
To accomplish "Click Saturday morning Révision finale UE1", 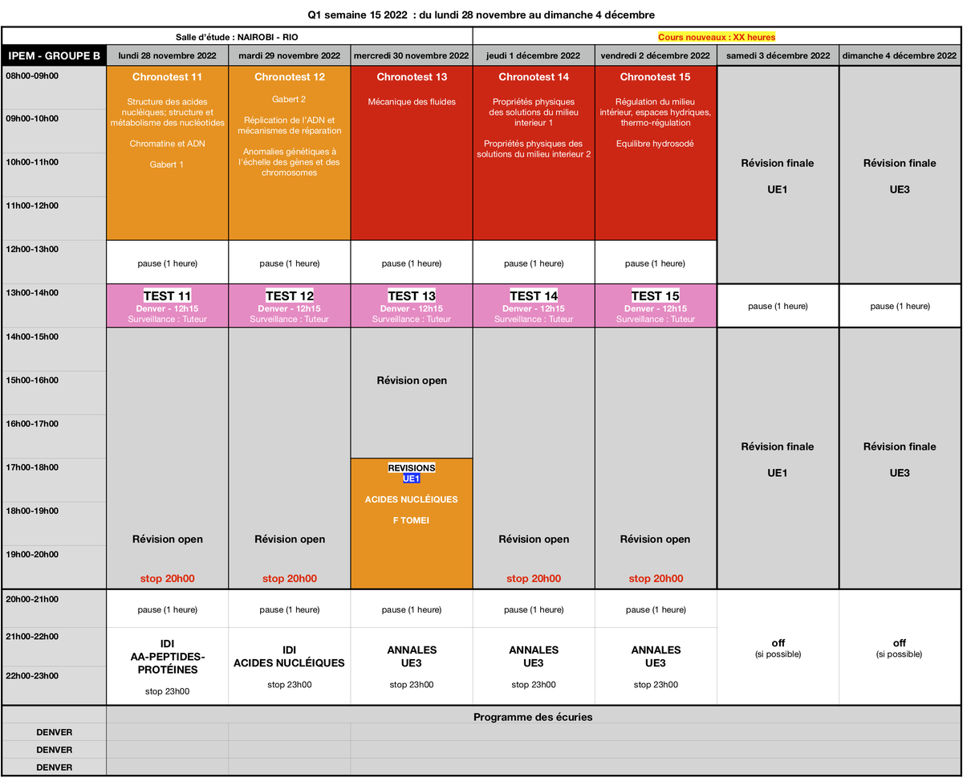I will pyautogui.click(x=778, y=174).
